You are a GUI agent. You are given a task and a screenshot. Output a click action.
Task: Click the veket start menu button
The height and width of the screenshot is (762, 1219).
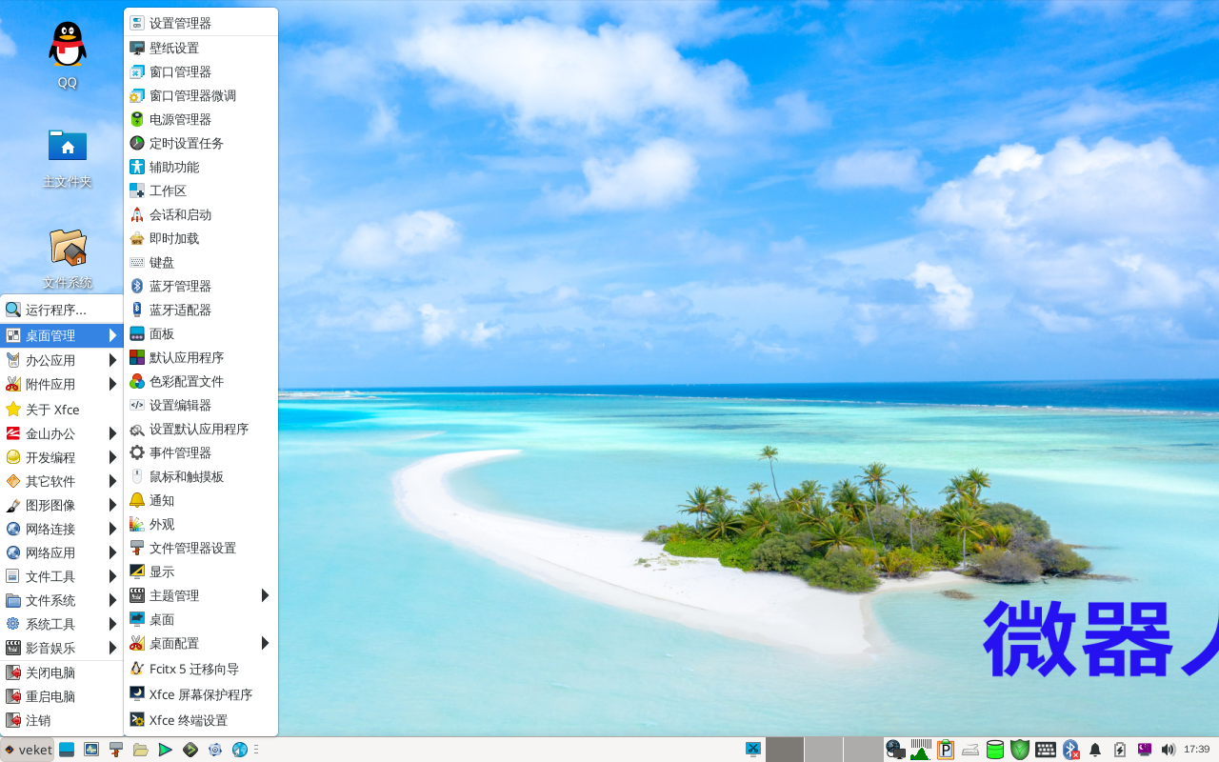tap(28, 750)
